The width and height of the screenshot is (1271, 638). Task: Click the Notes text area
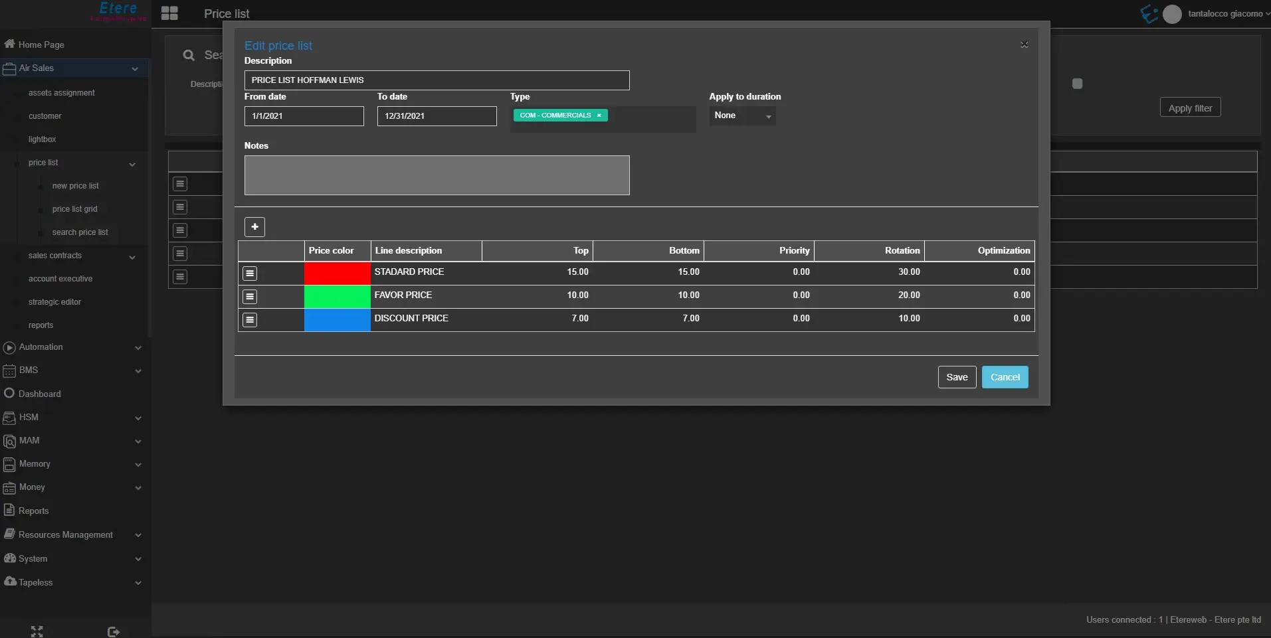click(x=437, y=175)
